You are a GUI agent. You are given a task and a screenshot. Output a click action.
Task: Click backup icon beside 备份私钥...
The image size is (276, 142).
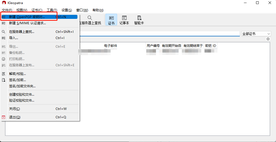pyautogui.click(x=4, y=53)
